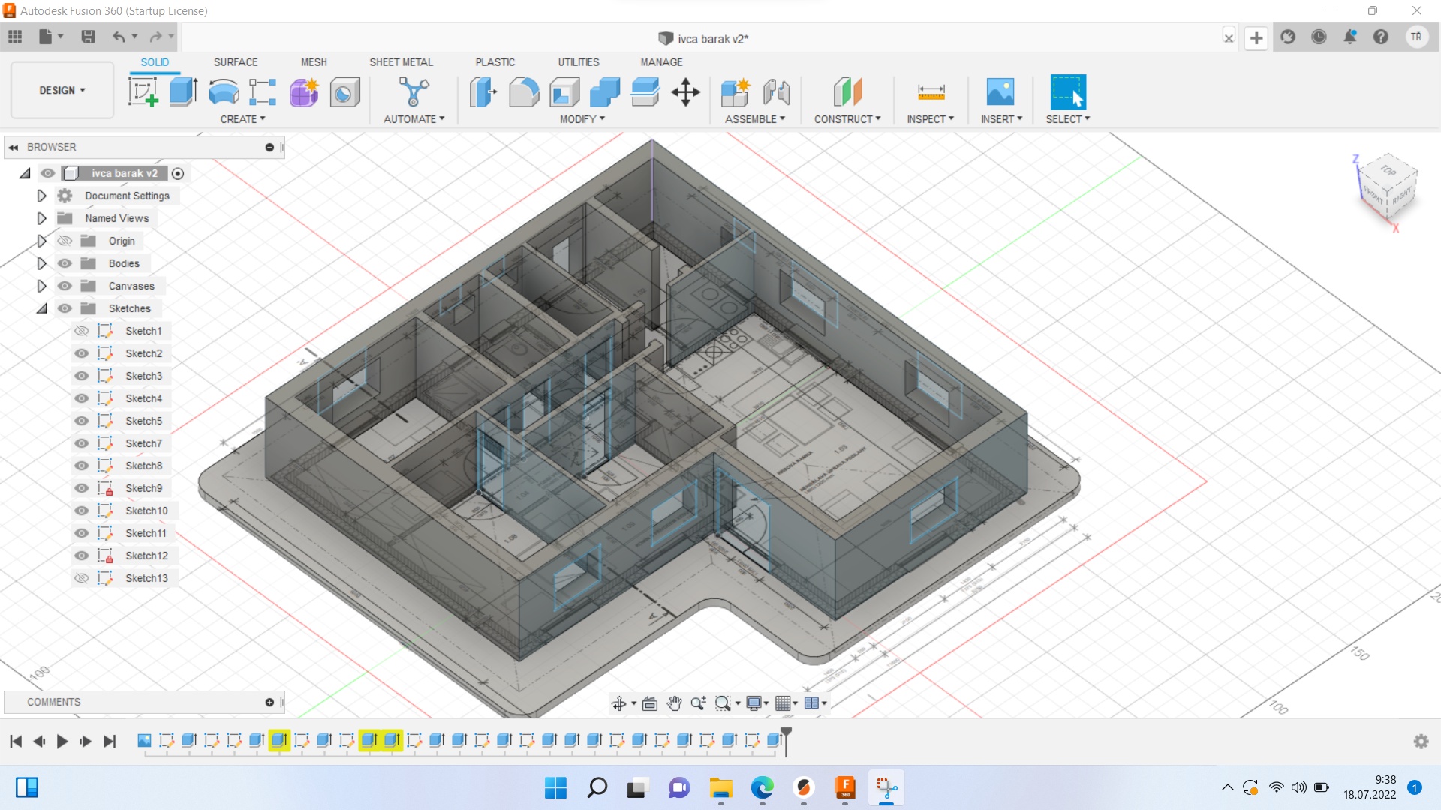Select the Move/Copy tool
This screenshot has height=810, width=1441.
click(x=685, y=92)
